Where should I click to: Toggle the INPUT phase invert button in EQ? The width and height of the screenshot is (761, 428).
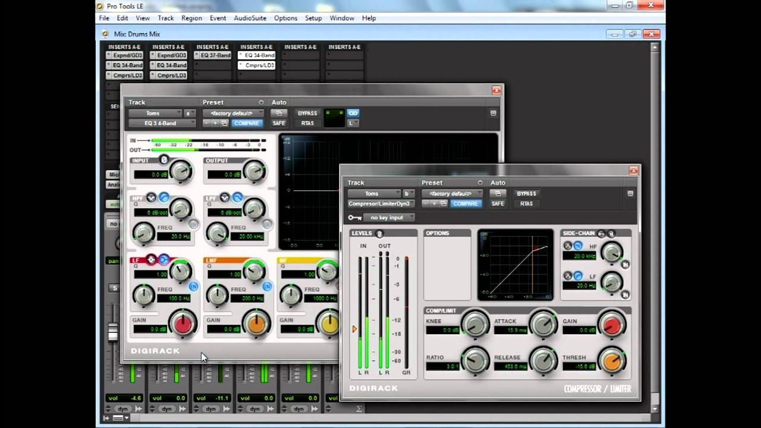164,160
